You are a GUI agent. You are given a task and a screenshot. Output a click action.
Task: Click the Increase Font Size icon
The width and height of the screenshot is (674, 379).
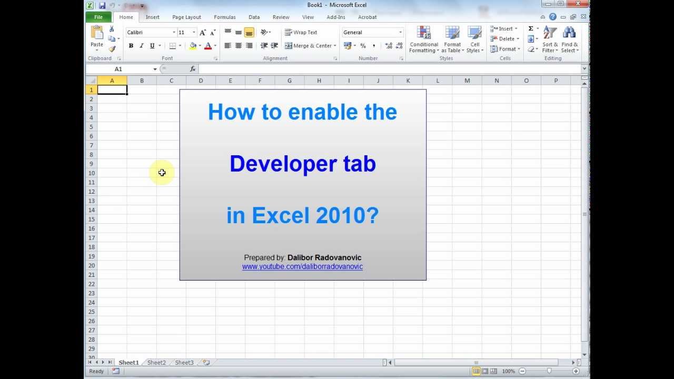click(x=203, y=33)
